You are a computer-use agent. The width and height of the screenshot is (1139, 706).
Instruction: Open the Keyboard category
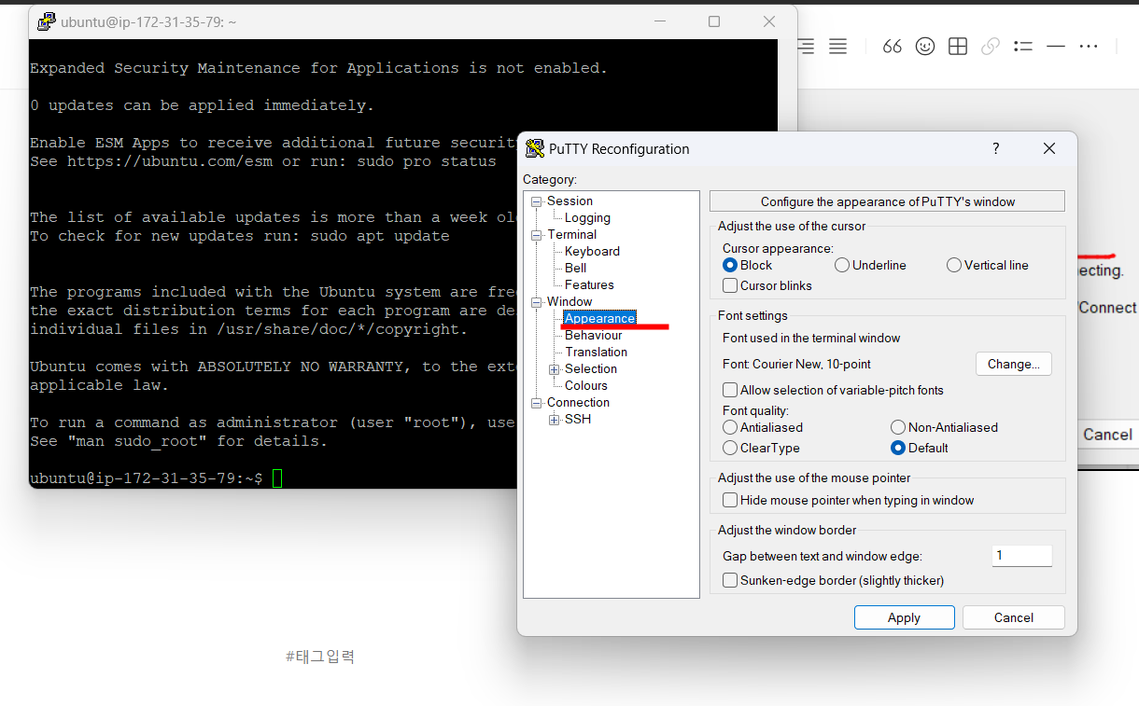tap(592, 251)
